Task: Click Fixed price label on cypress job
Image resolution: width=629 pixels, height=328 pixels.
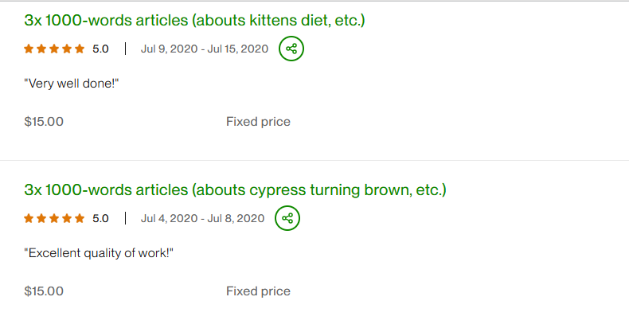Action: [258, 291]
